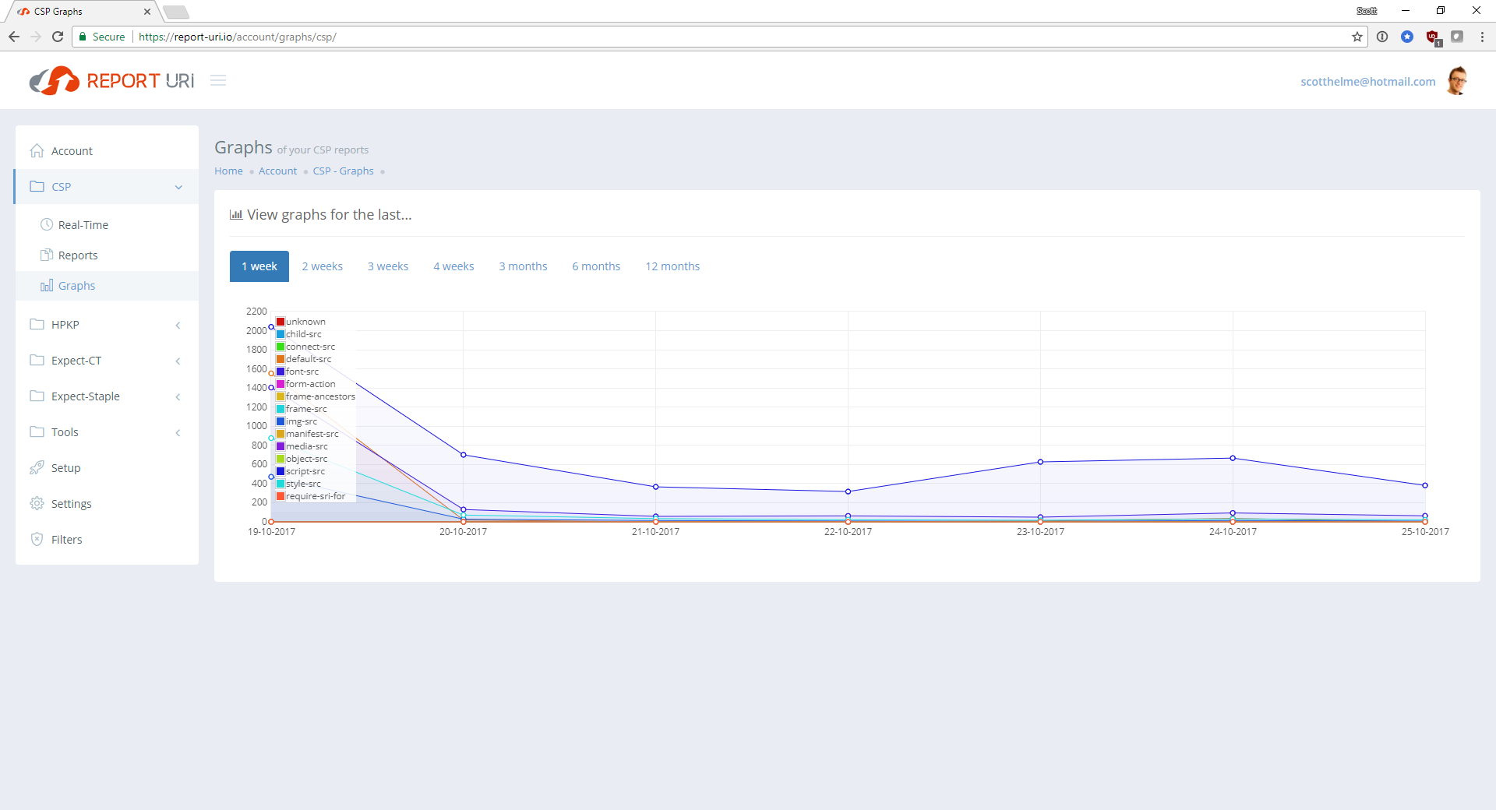Click the Account breadcrumb link
Viewport: 1496px width, 810px height.
(277, 171)
